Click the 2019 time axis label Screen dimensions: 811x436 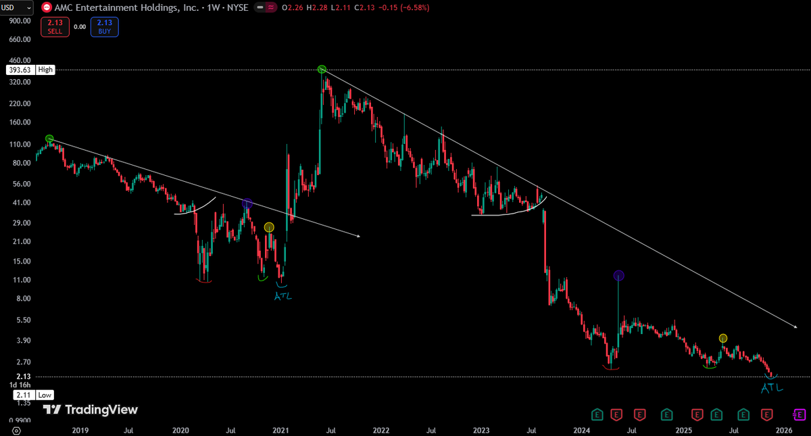80,430
